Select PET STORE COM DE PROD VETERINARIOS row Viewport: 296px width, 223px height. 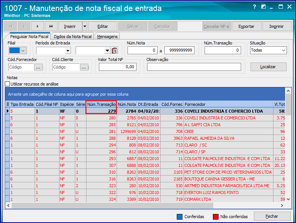coord(145,172)
